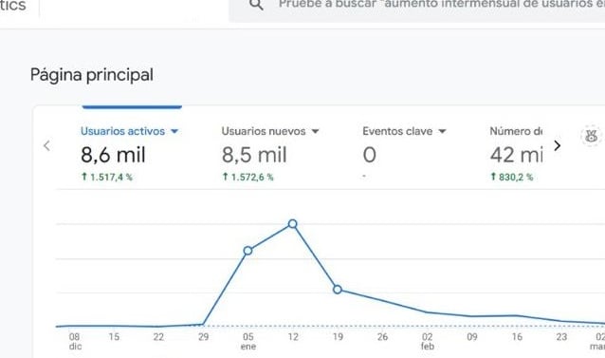Select the partially visible Número de metric
Screen dimensions: 605x358
[x=516, y=153]
